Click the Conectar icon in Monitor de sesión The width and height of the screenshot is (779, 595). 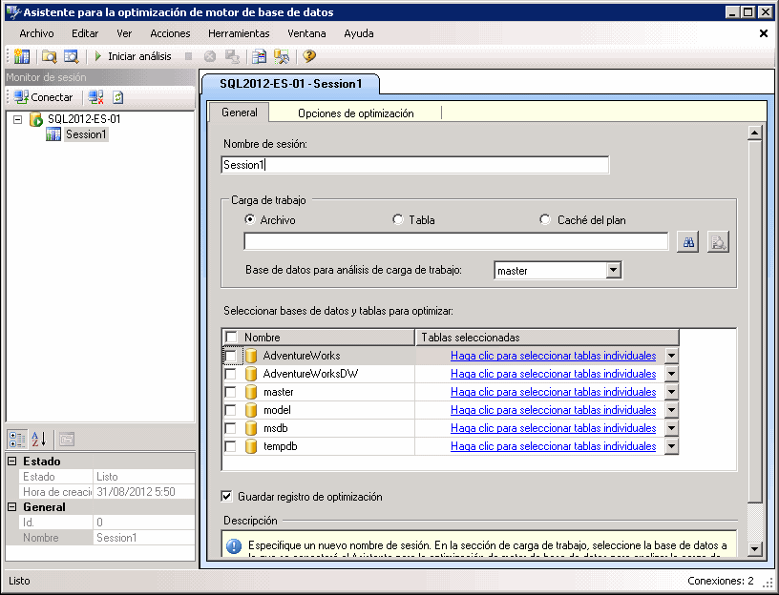(21, 96)
